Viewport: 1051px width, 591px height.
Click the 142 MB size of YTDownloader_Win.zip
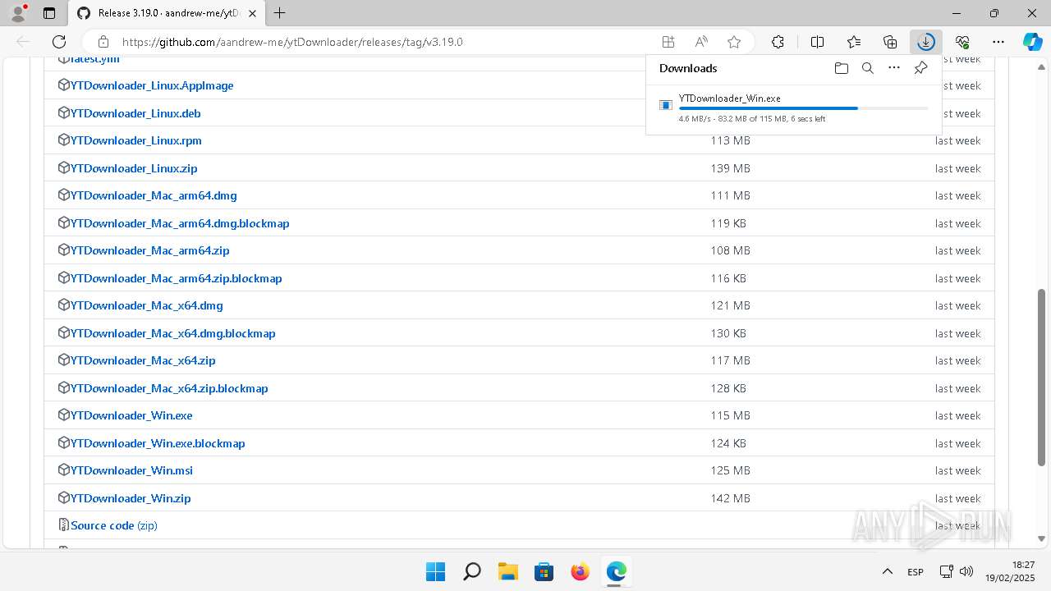[x=731, y=498]
